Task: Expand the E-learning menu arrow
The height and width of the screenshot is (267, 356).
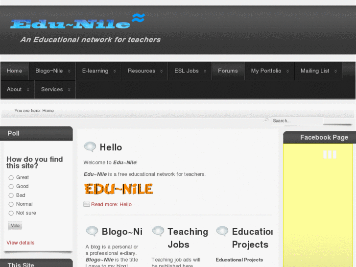Action: [115, 71]
